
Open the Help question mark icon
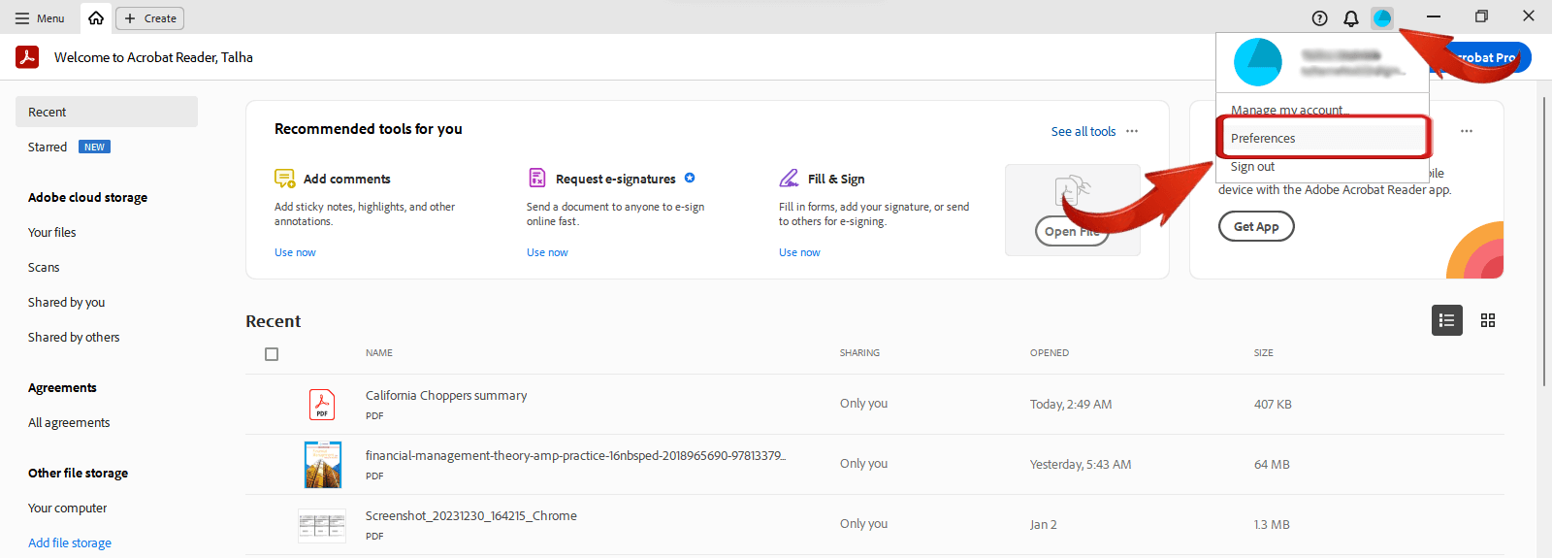coord(1319,18)
